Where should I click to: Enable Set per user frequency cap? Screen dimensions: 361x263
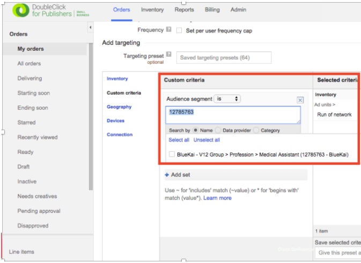[x=179, y=30]
